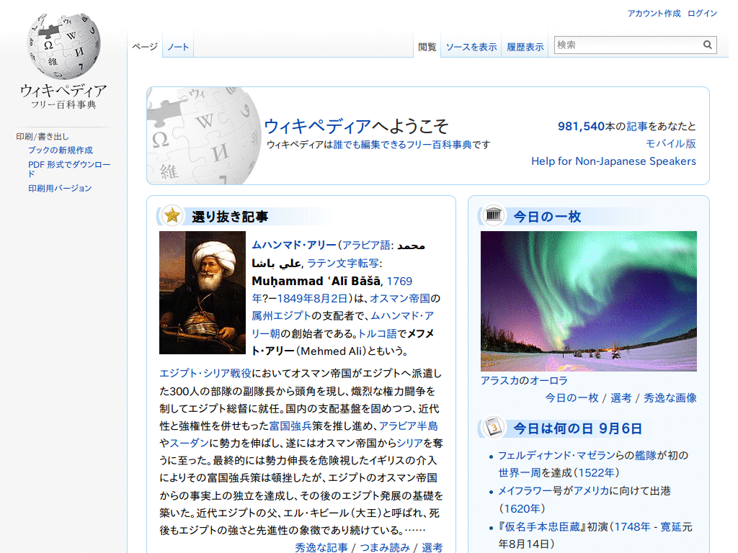The width and height of the screenshot is (738, 553).
Task: Click the ラテン文字転写 link
Action: tap(342, 263)
